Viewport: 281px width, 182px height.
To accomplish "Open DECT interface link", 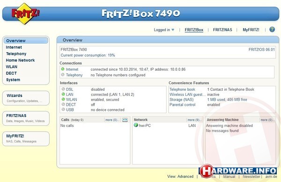I will tap(71, 104).
